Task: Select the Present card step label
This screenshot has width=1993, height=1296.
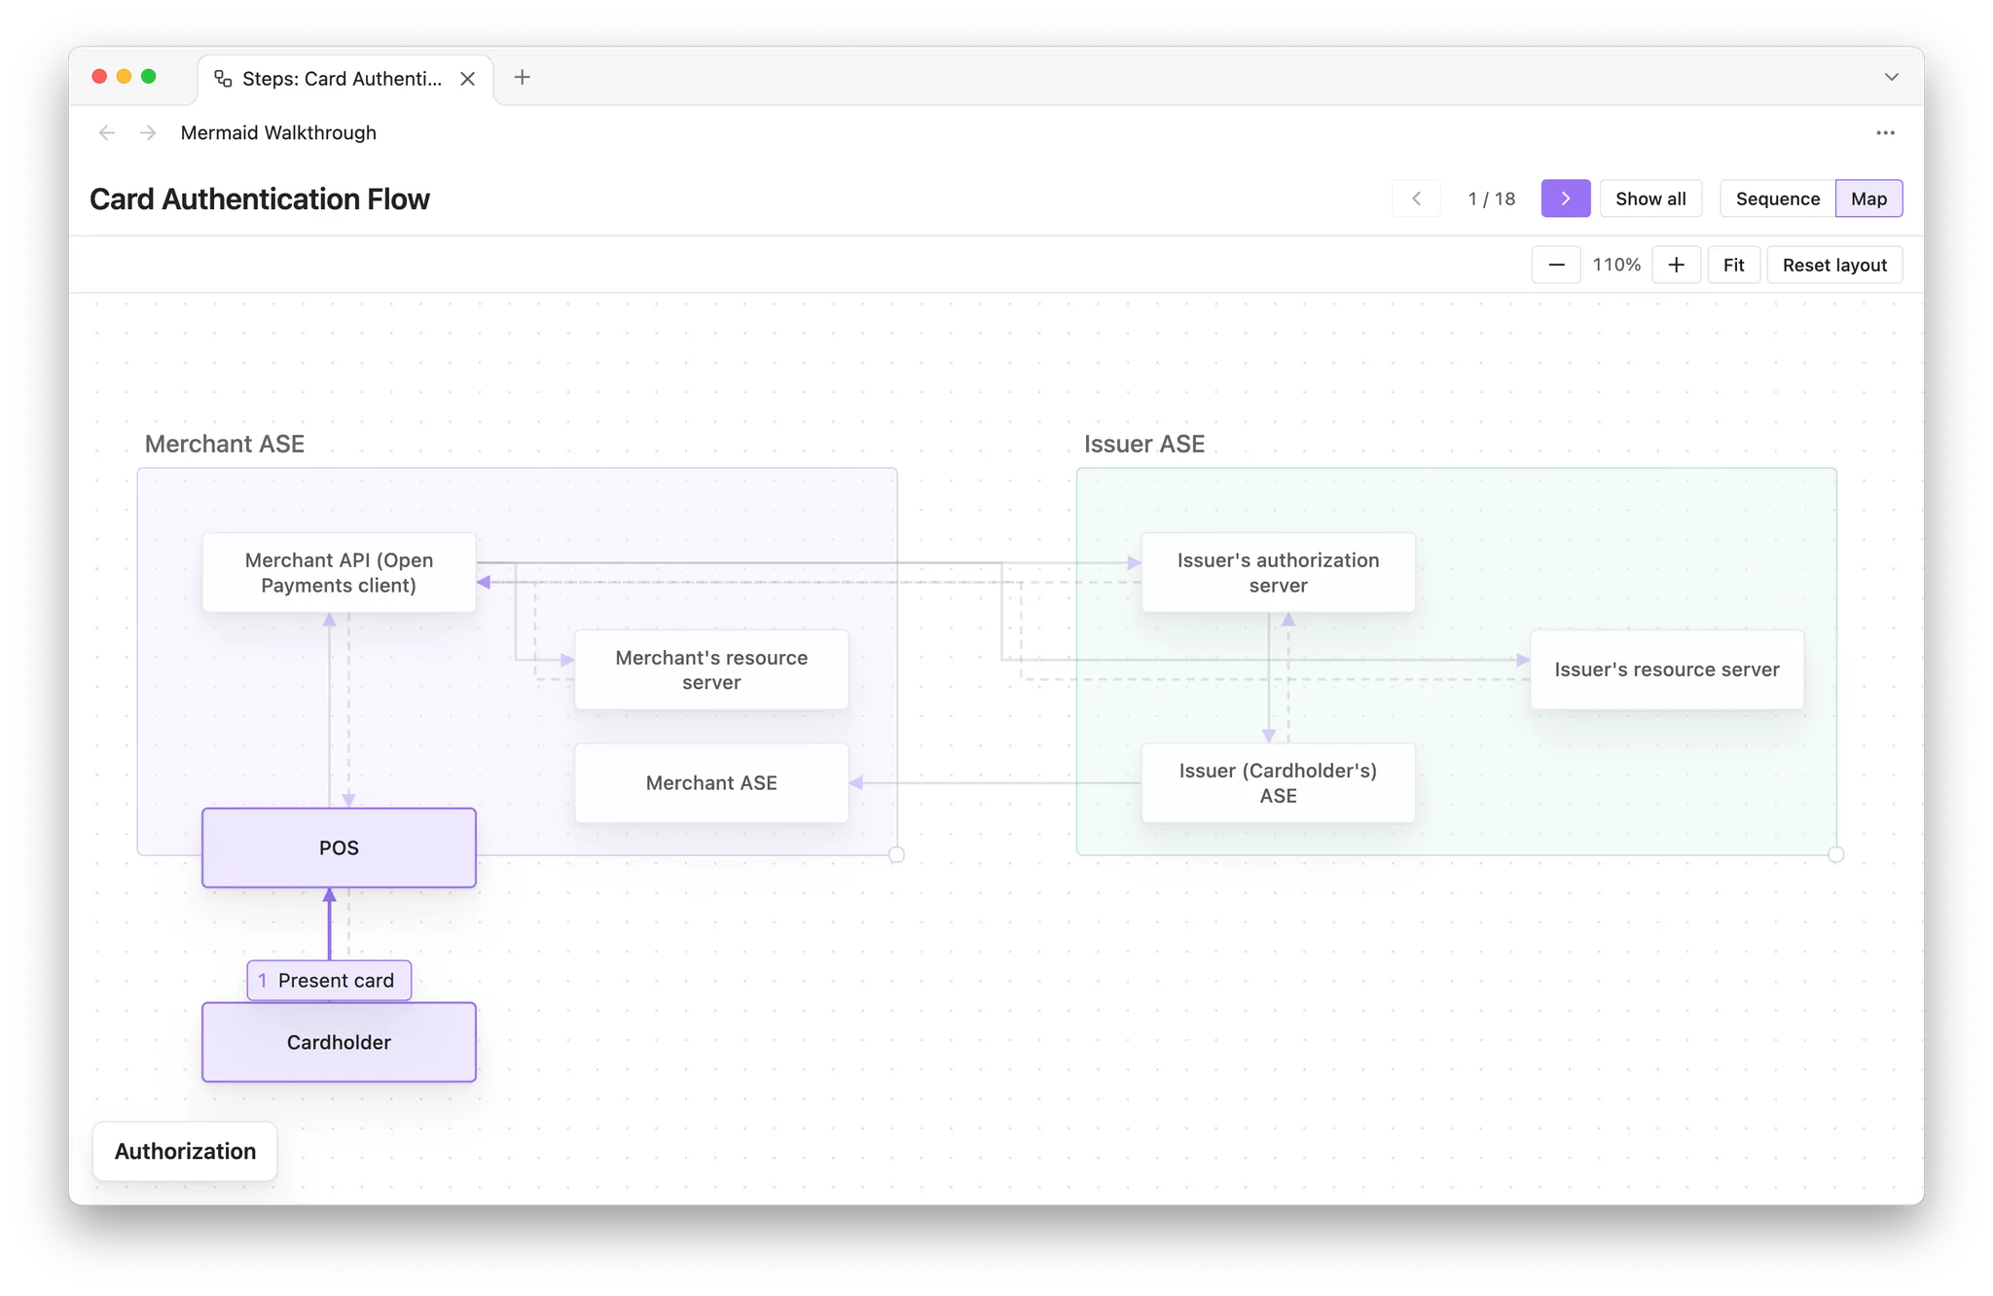Action: (329, 980)
